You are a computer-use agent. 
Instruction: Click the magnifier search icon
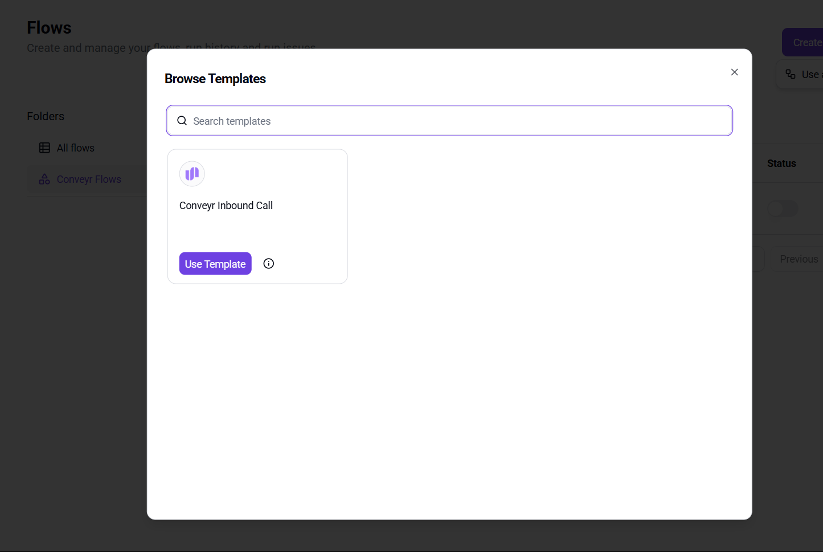(182, 121)
